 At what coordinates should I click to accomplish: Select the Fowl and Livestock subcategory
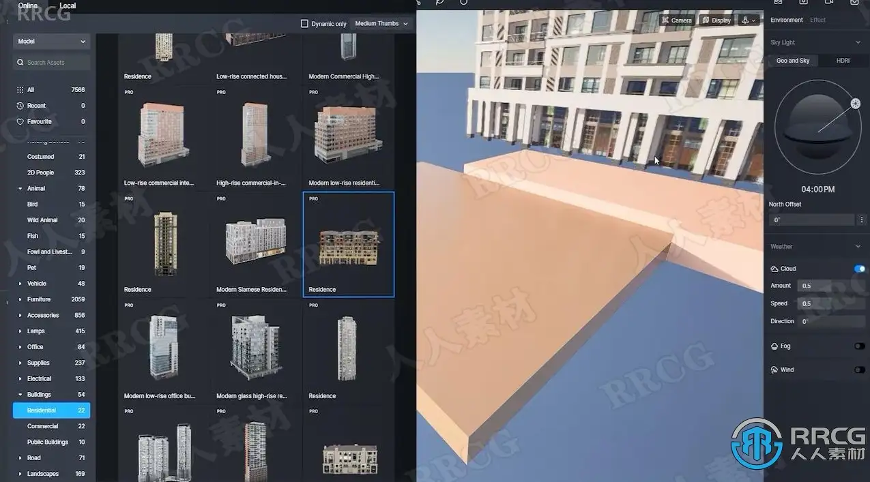tap(51, 252)
